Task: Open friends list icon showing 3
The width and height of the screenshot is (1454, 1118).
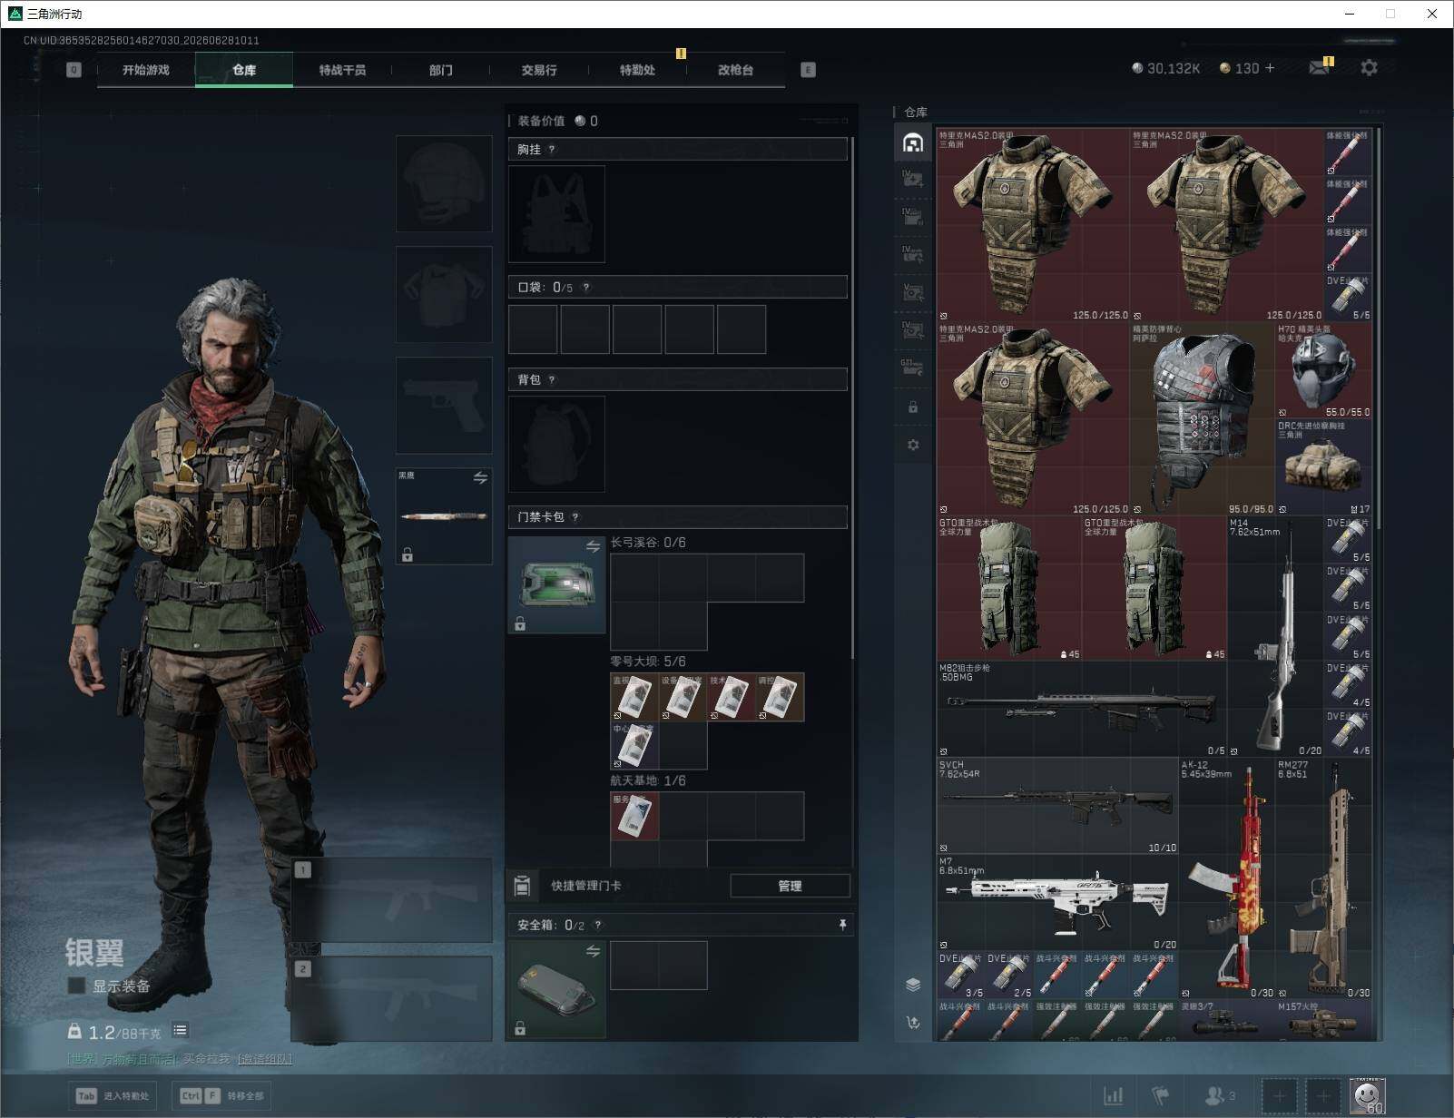Action: [1220, 1096]
